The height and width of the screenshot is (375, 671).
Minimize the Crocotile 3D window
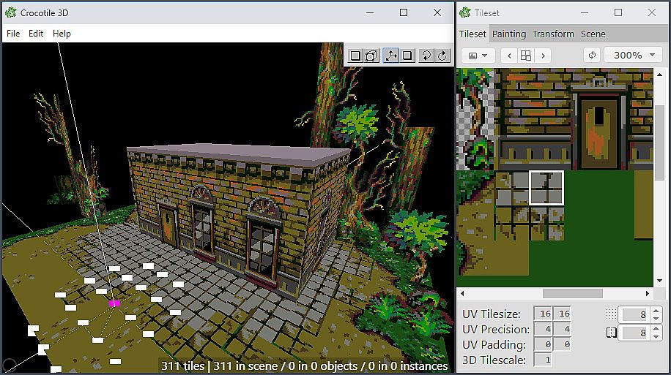[x=370, y=13]
